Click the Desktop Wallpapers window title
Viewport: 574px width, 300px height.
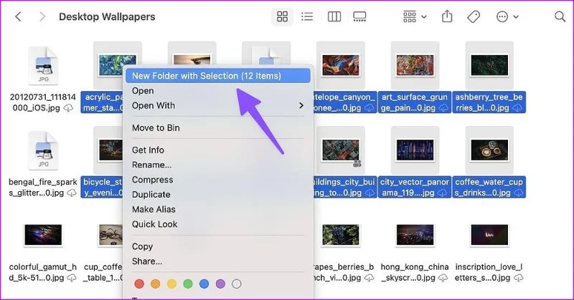[x=107, y=16]
